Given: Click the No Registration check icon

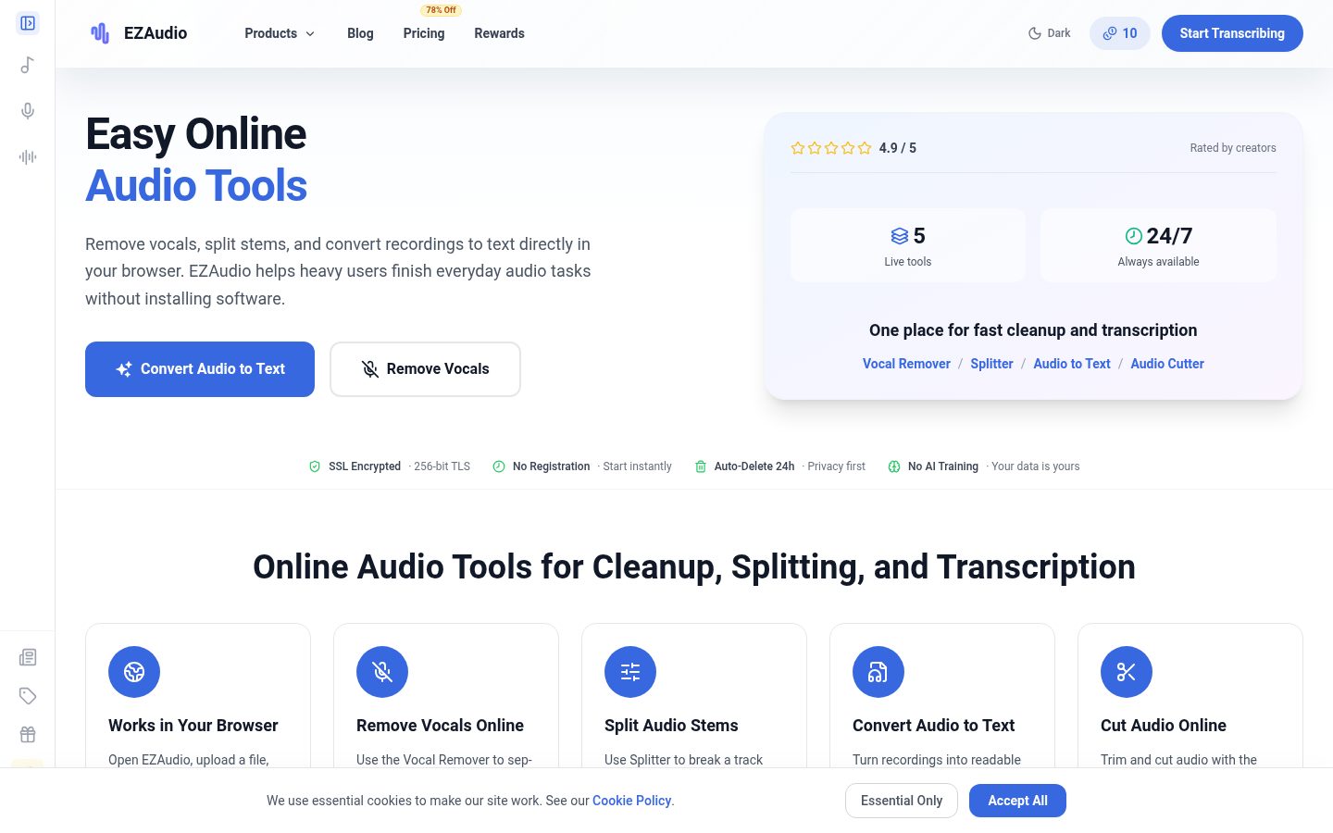Looking at the screenshot, I should [x=499, y=466].
